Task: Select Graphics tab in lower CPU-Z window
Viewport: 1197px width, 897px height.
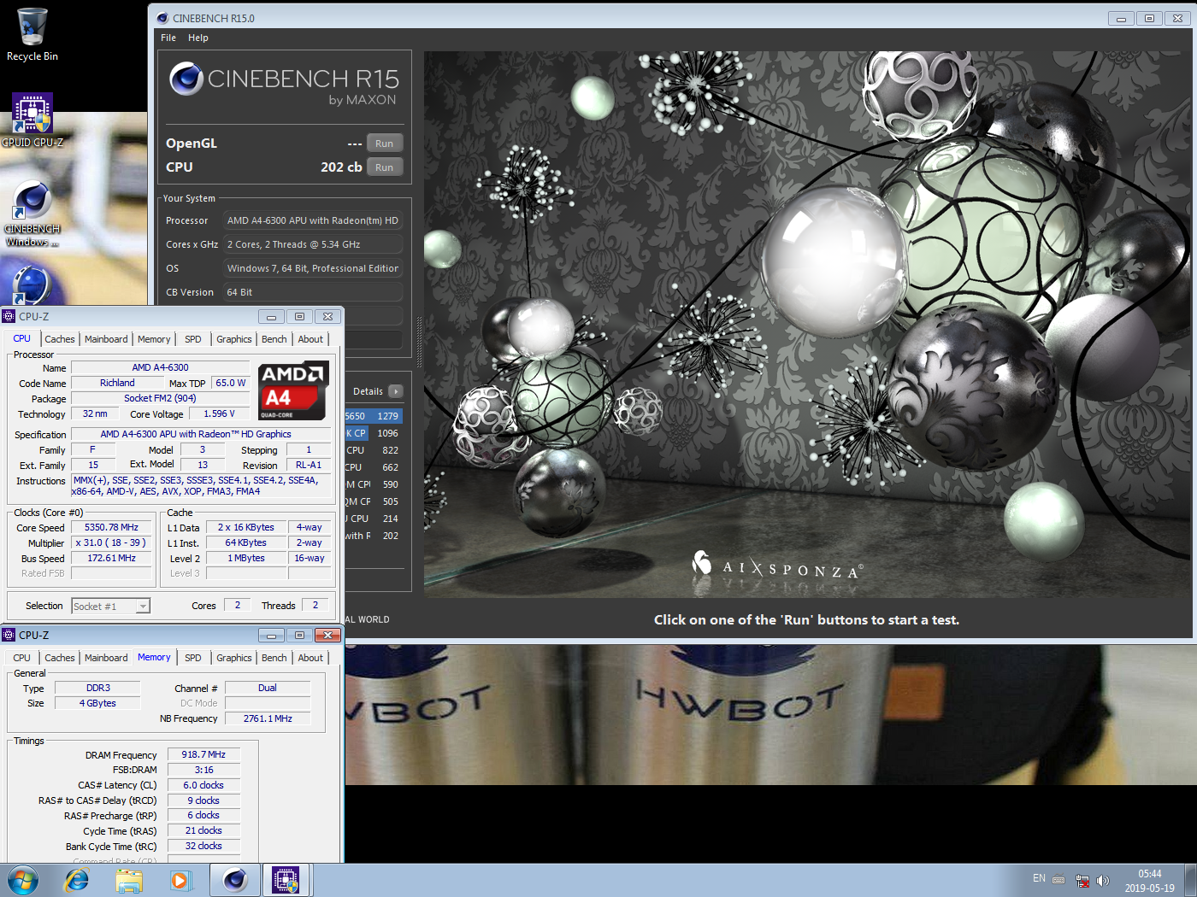Action: click(x=234, y=658)
